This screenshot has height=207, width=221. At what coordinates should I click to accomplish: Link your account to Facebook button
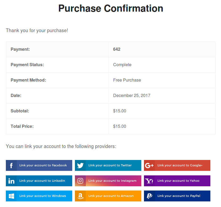click(43, 165)
